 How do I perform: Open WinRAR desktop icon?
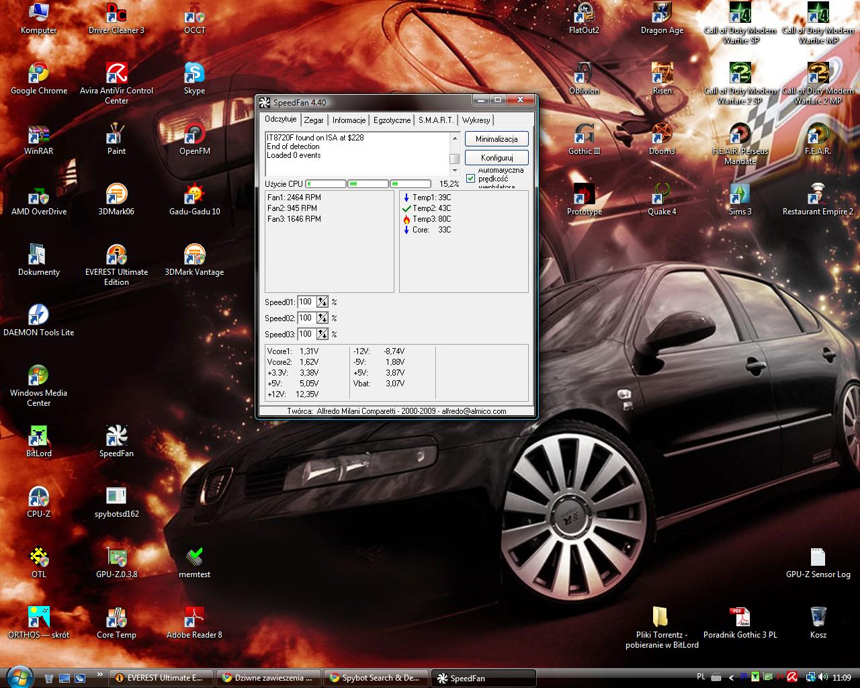coord(38,139)
